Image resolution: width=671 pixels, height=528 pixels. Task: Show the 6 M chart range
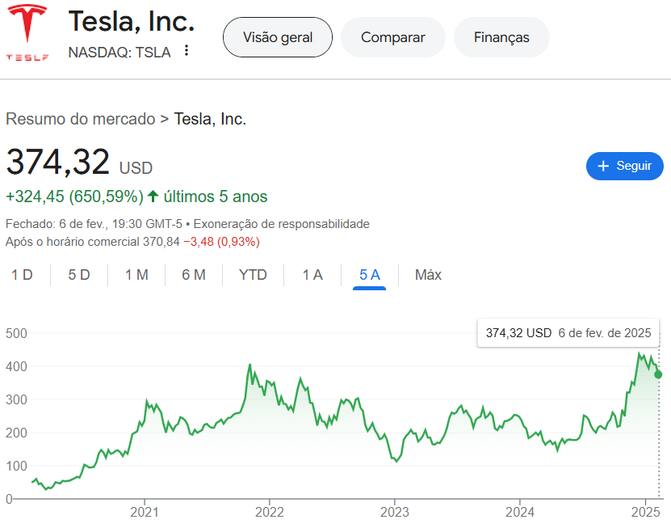(194, 275)
